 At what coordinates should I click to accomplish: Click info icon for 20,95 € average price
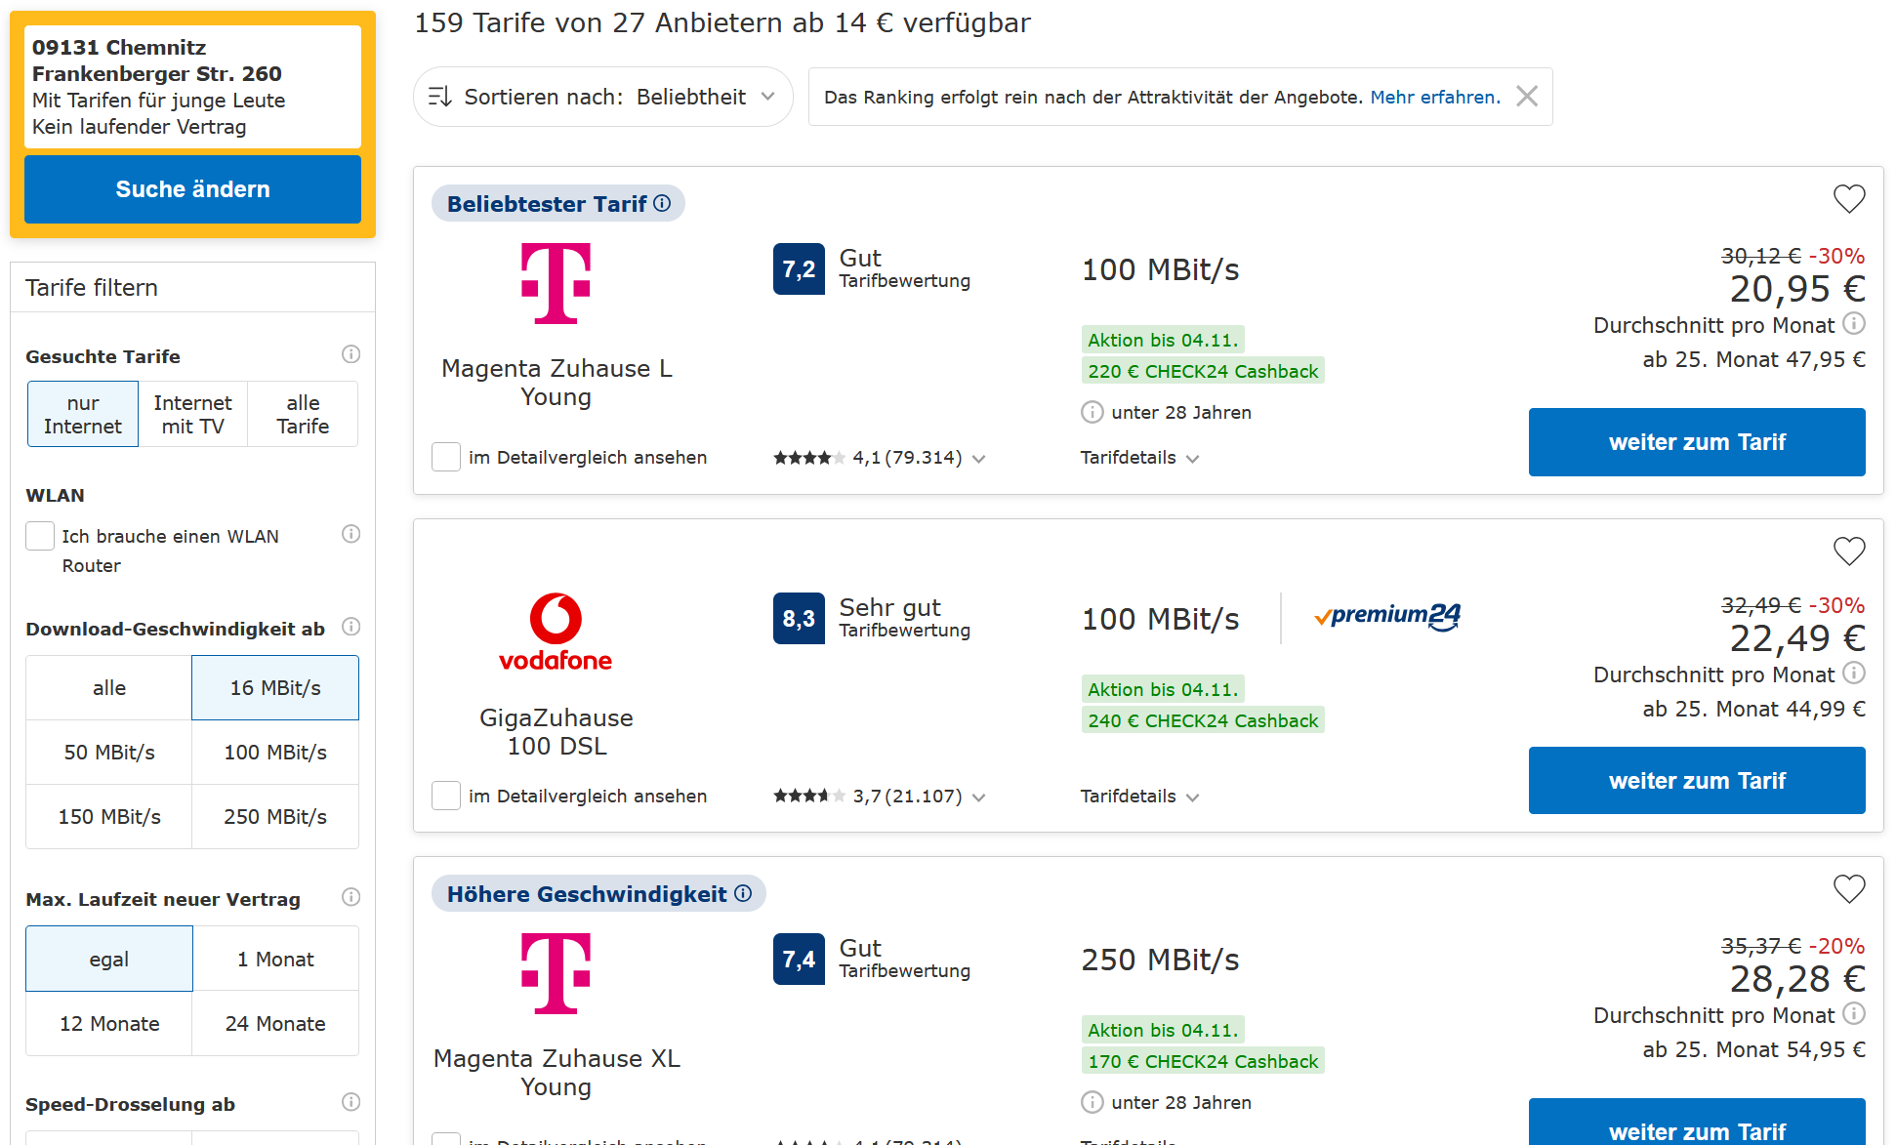[1854, 323]
